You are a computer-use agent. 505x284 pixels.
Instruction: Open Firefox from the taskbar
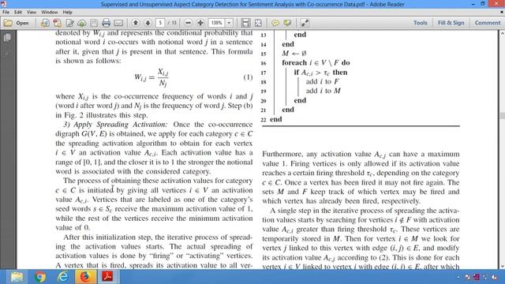point(85,277)
